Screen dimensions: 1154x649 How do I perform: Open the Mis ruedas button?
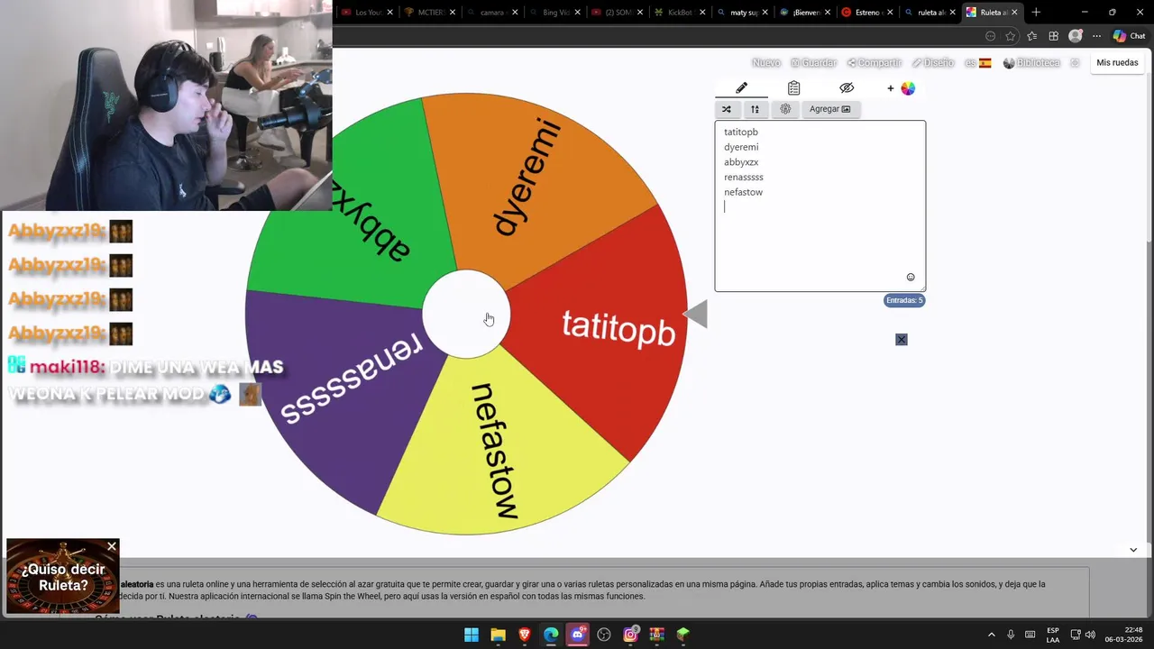(1117, 63)
